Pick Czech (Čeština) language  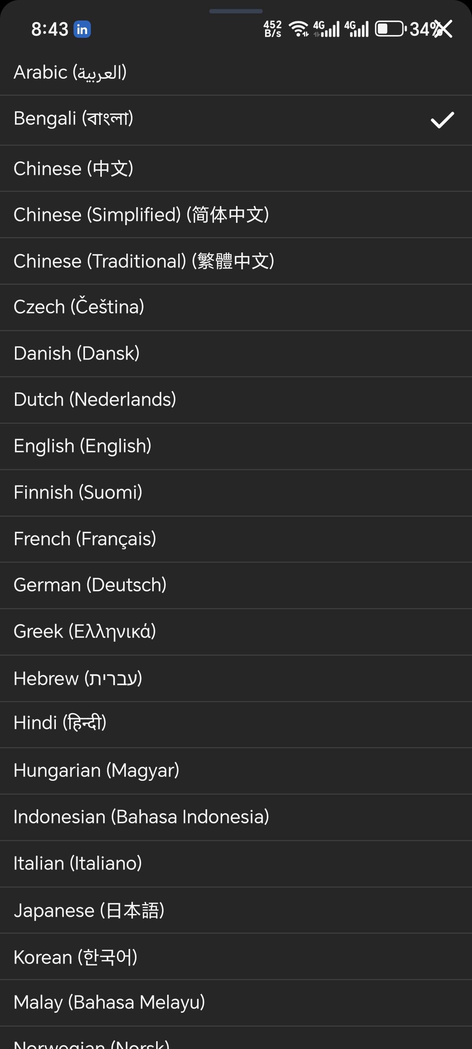pyautogui.click(x=79, y=307)
